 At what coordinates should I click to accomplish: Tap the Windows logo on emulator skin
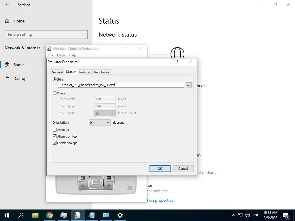click(x=130, y=188)
